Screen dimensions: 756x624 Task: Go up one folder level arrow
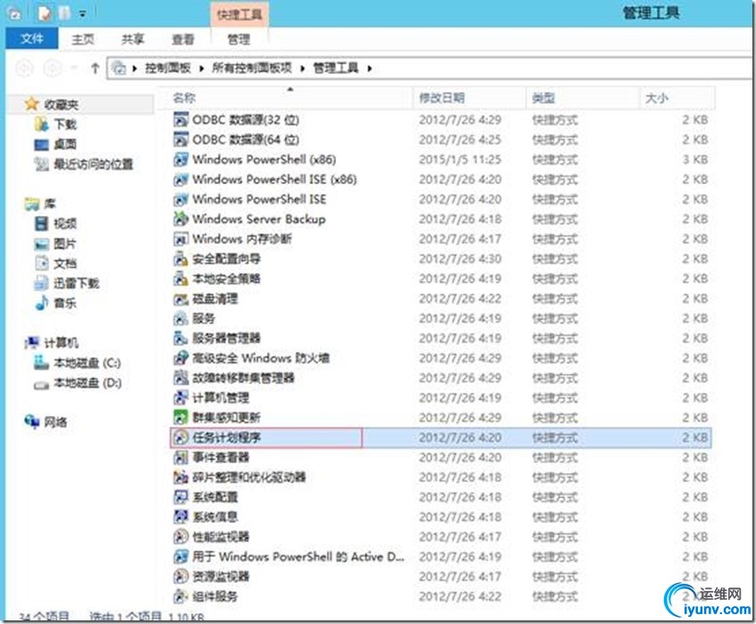click(95, 69)
